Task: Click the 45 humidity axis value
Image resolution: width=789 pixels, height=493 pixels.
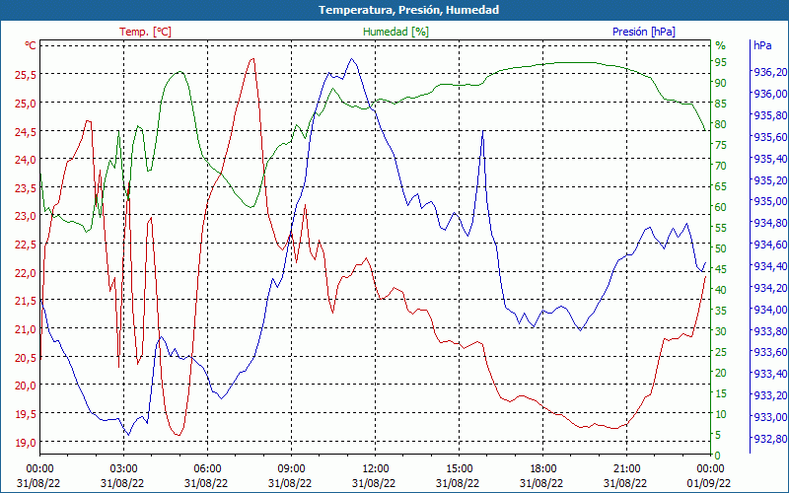Action: (721, 269)
